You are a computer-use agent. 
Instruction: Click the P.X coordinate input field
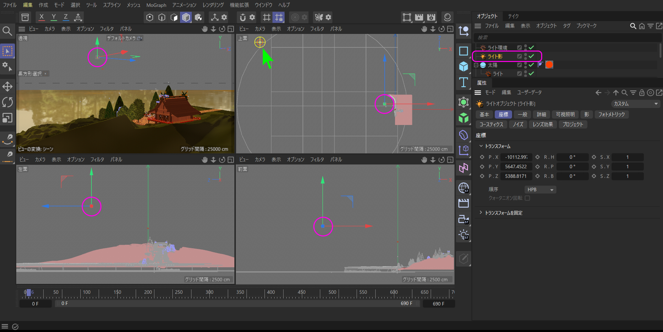[516, 157]
